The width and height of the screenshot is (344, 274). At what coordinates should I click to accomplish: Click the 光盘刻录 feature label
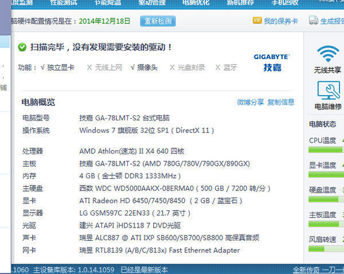coord(191,67)
